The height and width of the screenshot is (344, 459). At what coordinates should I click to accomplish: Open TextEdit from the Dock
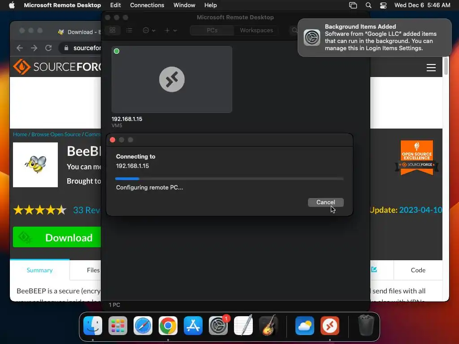point(243,326)
